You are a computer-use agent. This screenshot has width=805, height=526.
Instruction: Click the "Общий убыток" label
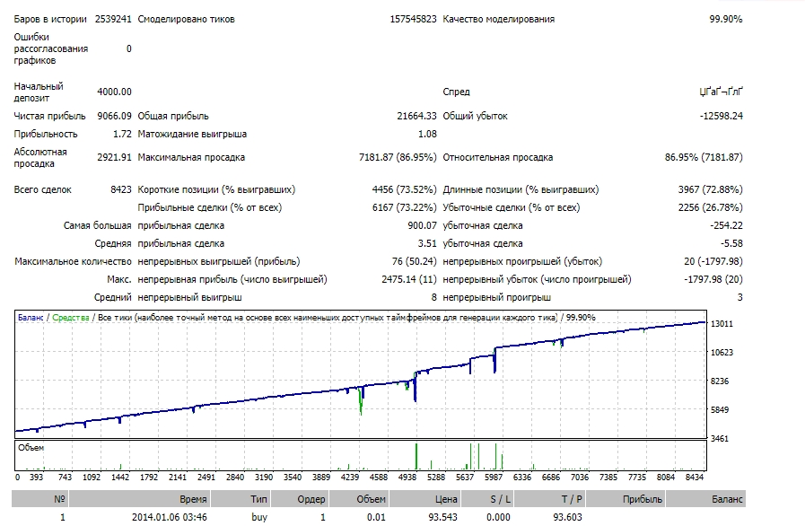click(476, 116)
